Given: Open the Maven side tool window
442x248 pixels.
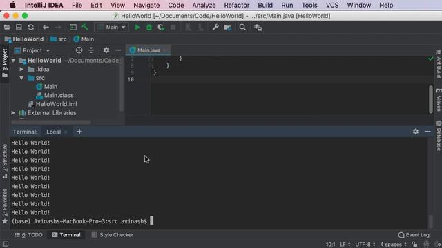Looking at the screenshot, I should pos(439,99).
